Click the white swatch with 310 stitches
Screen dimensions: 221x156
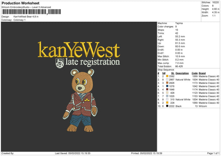coord(167,99)
